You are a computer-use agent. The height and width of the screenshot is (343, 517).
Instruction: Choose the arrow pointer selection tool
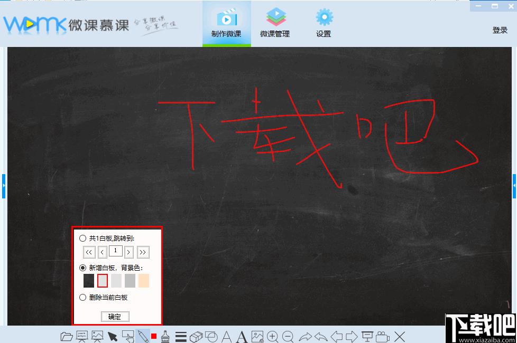pos(113,337)
